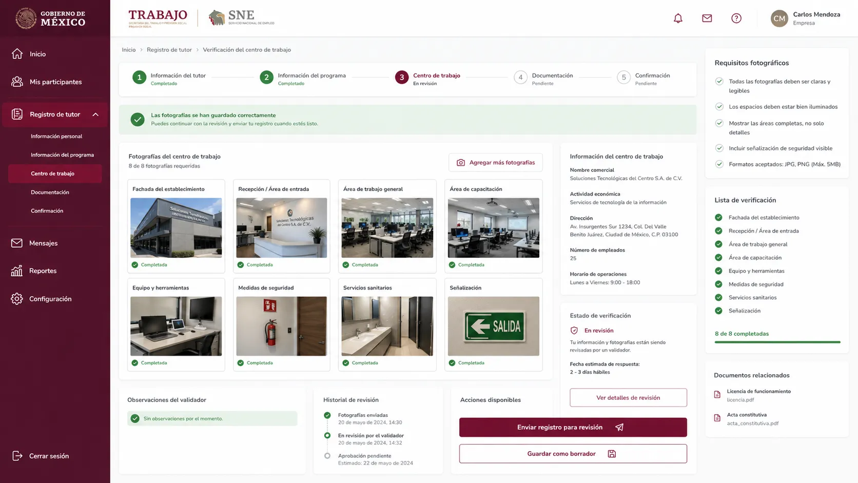Image resolution: width=858 pixels, height=483 pixels.
Task: Click Enviar registro para revisión button
Action: (x=573, y=427)
